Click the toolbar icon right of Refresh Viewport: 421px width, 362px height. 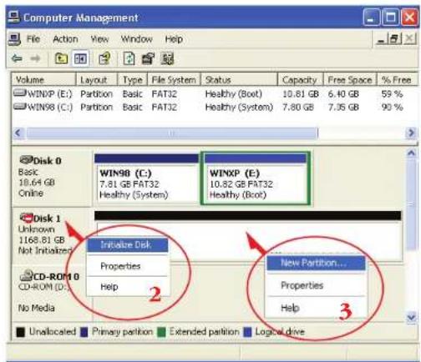pyautogui.click(x=149, y=58)
